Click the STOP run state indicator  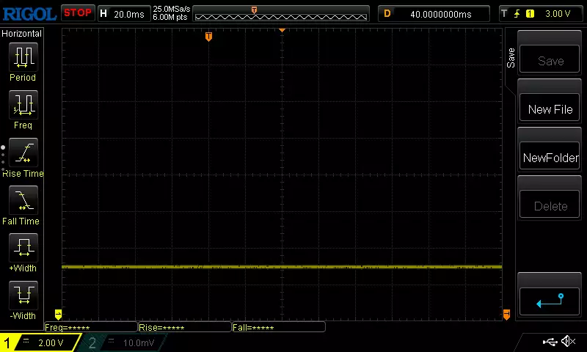pyautogui.click(x=78, y=13)
